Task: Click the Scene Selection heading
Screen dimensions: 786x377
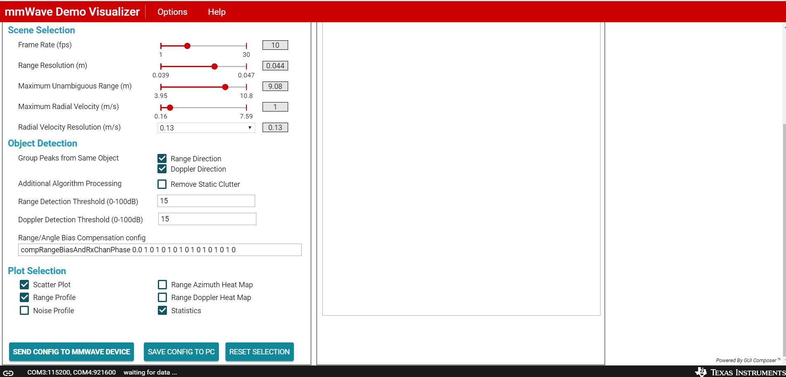Action: click(x=41, y=30)
